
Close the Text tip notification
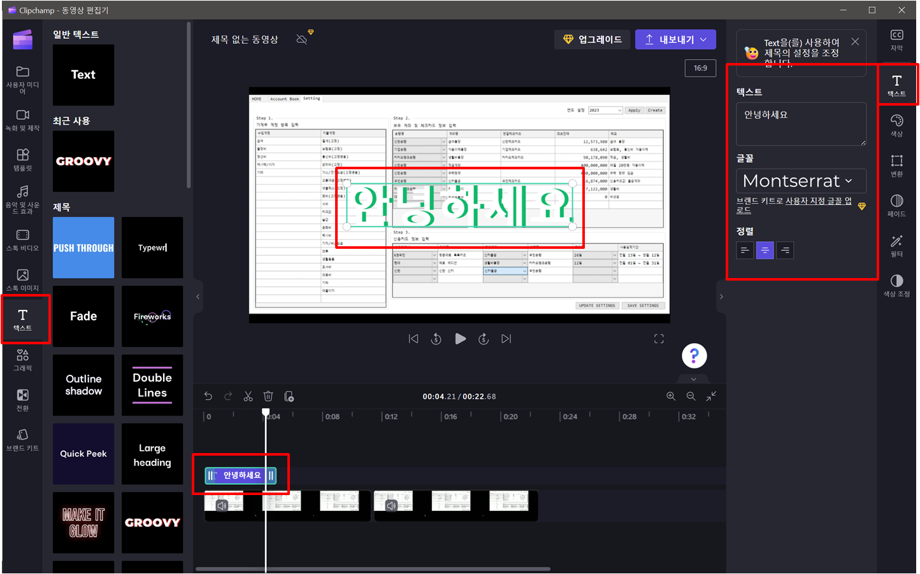(x=855, y=41)
